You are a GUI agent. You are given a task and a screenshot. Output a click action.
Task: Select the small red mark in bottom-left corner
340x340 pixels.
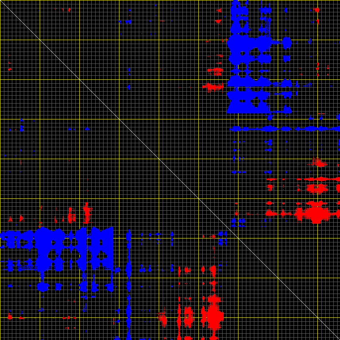point(10,317)
